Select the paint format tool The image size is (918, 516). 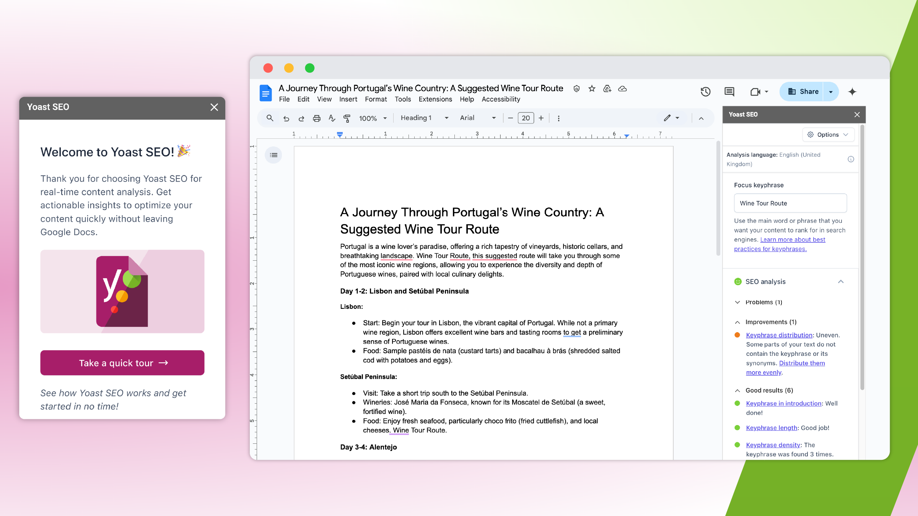click(347, 118)
